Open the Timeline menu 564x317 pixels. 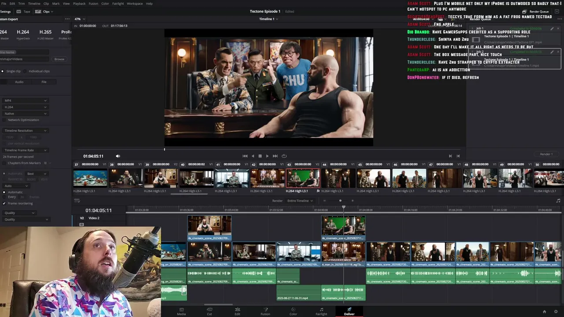(34, 4)
